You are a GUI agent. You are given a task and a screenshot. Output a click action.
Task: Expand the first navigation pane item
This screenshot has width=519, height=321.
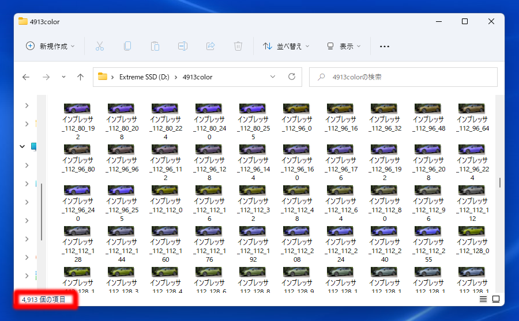(x=27, y=105)
